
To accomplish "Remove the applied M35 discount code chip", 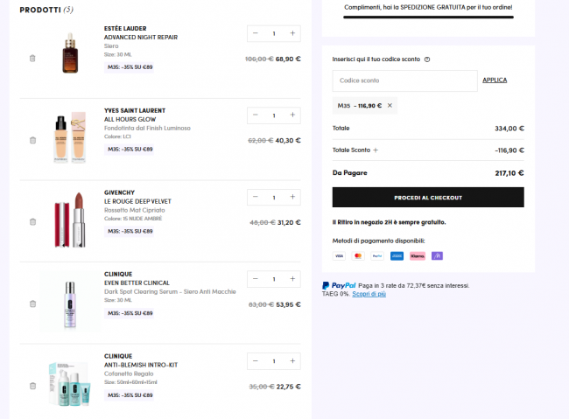I will tap(390, 105).
